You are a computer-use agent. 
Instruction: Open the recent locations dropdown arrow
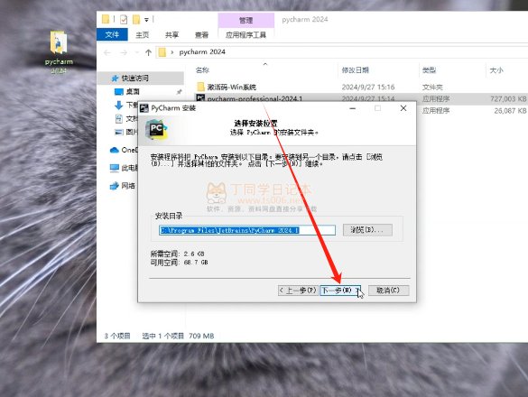pos(136,52)
